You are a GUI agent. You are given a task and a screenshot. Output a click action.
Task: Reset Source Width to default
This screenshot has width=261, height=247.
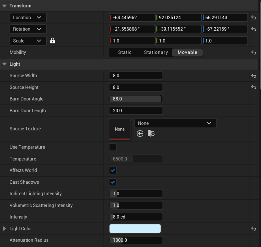coord(254,76)
